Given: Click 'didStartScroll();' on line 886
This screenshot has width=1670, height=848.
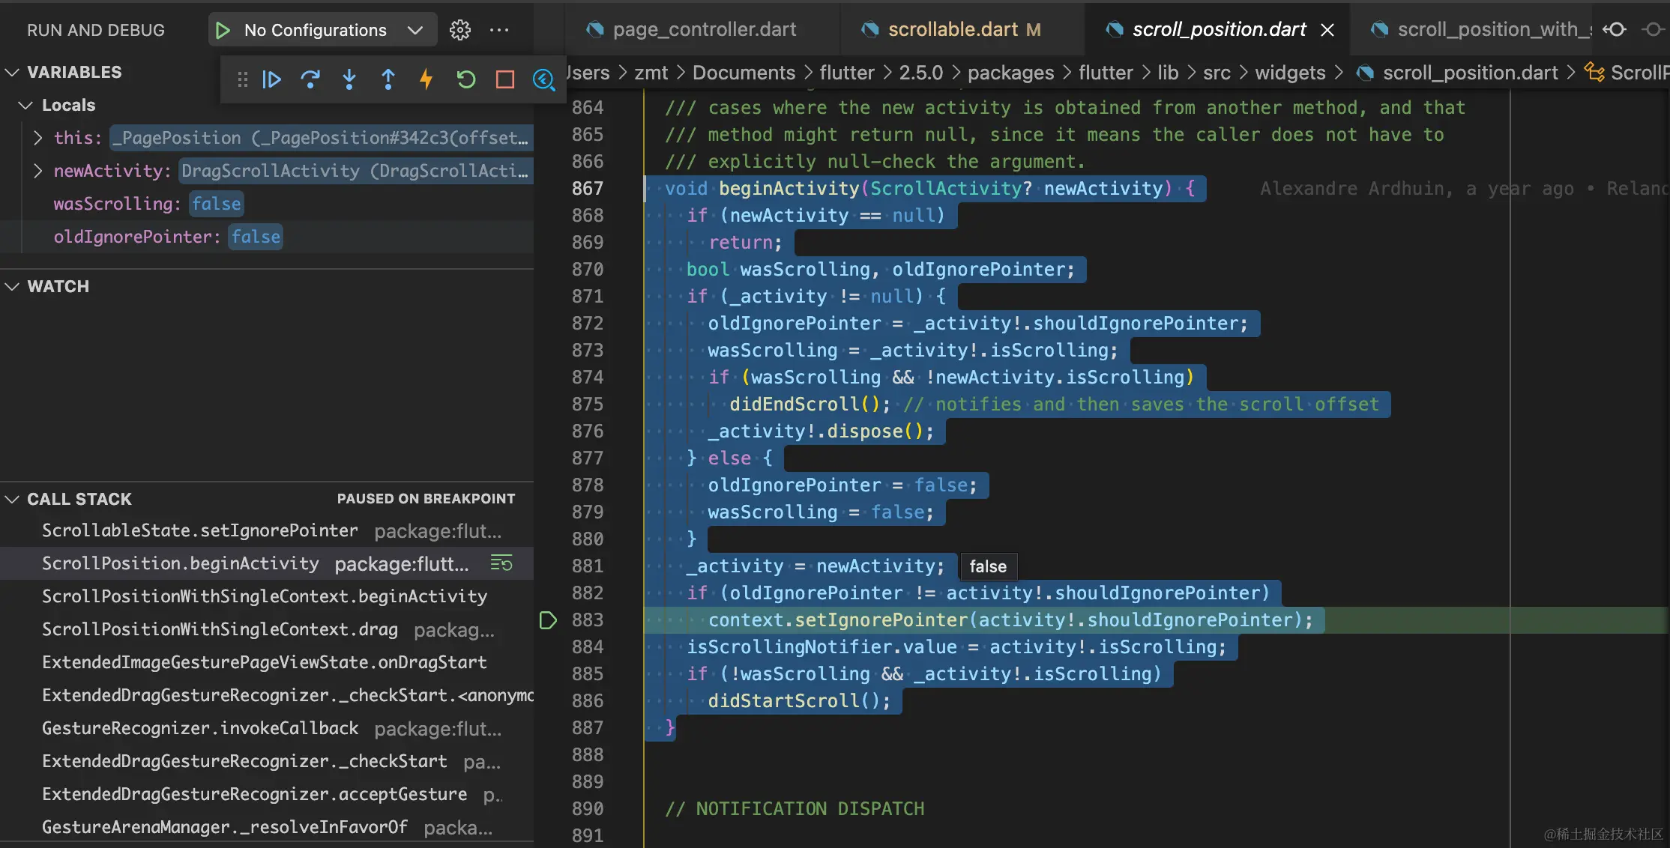Looking at the screenshot, I should point(799,701).
